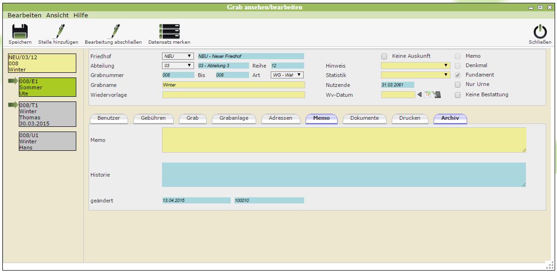This screenshot has height=272, width=557.
Task: Click the Bearbeitung abschließen pen icon
Action: 113,31
